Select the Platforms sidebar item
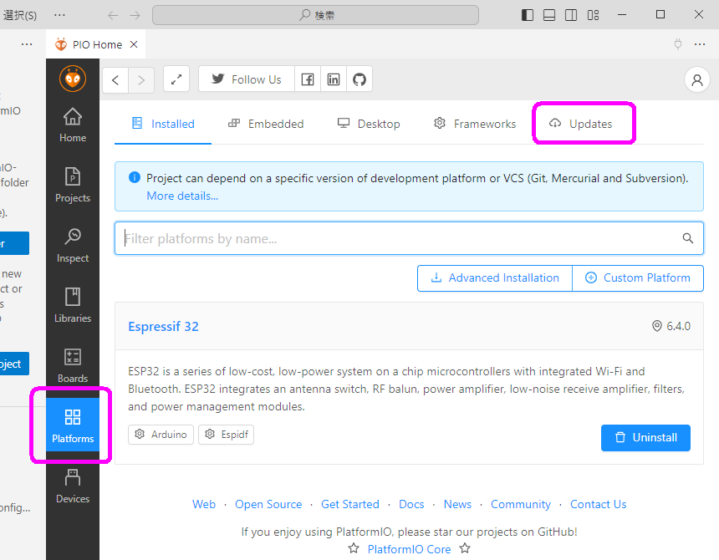Screen dimensions: 719x560 (73, 425)
